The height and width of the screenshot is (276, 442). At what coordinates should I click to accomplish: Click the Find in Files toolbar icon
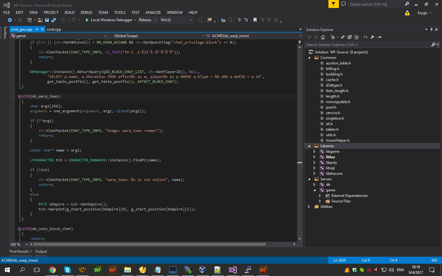tap(209, 20)
